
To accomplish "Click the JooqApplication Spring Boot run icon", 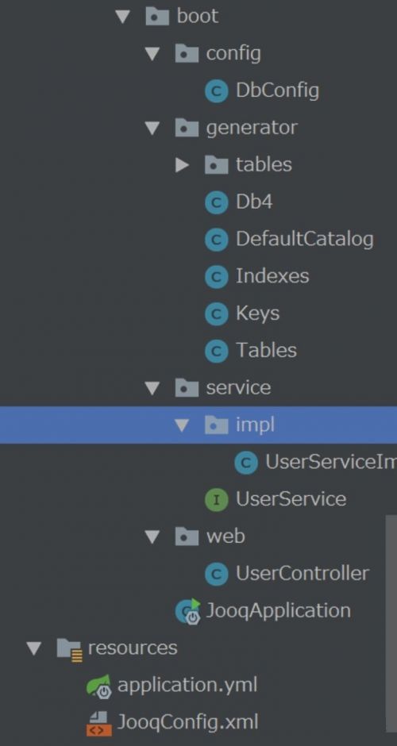I will pyautogui.click(x=189, y=612).
